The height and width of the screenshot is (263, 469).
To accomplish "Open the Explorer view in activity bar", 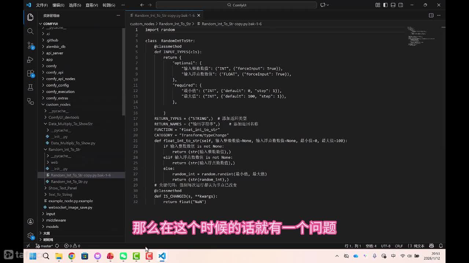I will (30, 17).
